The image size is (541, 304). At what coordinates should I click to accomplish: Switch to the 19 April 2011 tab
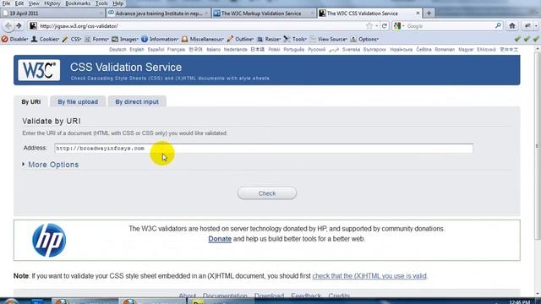coord(52,14)
